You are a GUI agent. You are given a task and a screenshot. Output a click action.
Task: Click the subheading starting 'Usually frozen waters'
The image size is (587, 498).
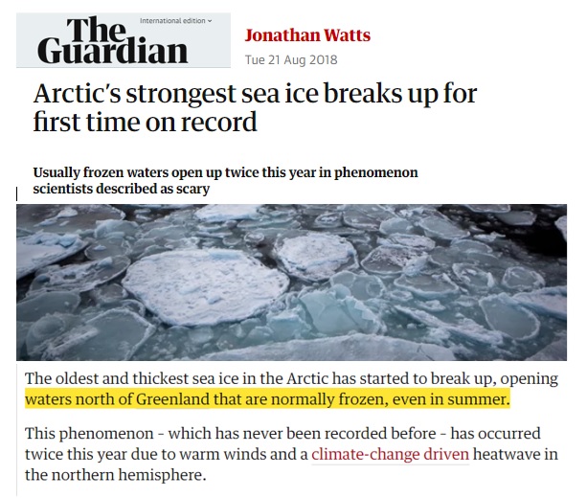click(225, 180)
